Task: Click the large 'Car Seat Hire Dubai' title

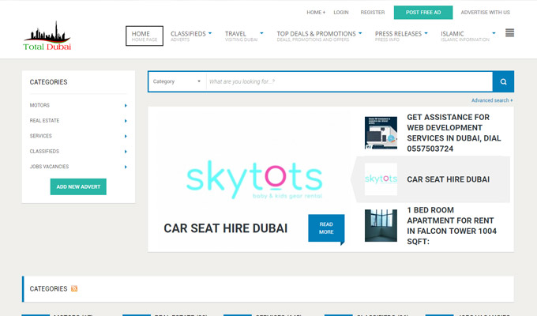Action: click(x=225, y=228)
